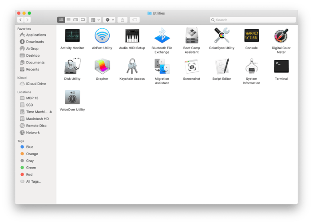
Task: Click the Locations section header
Action: [x=24, y=92]
